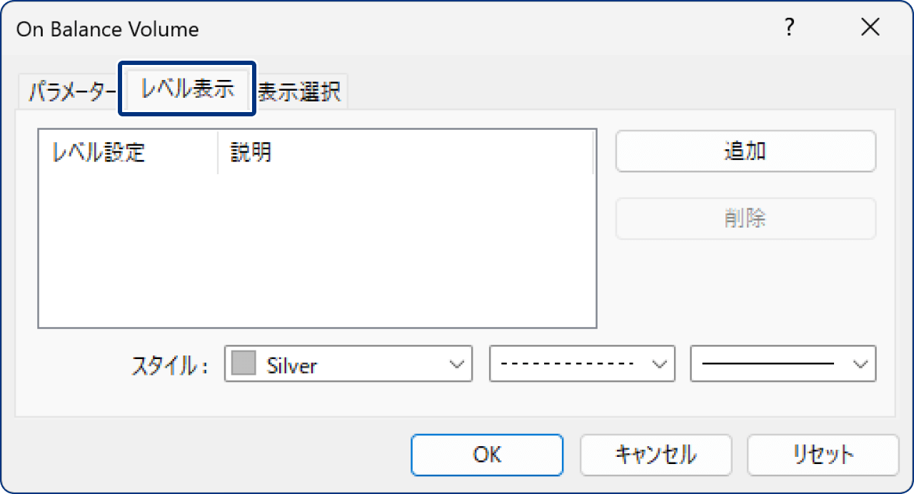The image size is (914, 494).
Task: Click the Silver color swatch
Action: coord(243,364)
